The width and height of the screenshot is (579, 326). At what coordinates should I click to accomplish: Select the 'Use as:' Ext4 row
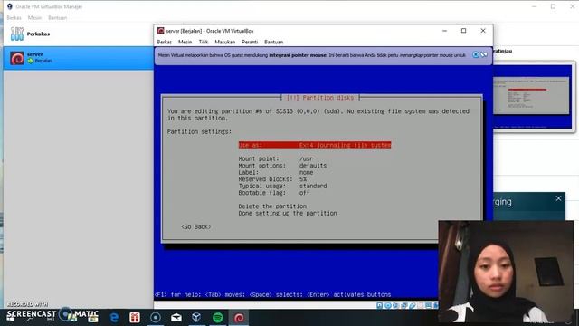315,145
